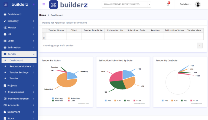The width and height of the screenshot is (208, 120).
Task: Toggle >30 legend in Tender By DueDate
Action: tap(174, 100)
